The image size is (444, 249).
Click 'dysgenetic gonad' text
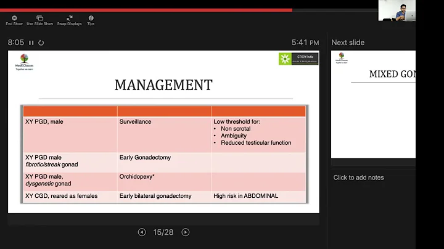pyautogui.click(x=48, y=184)
